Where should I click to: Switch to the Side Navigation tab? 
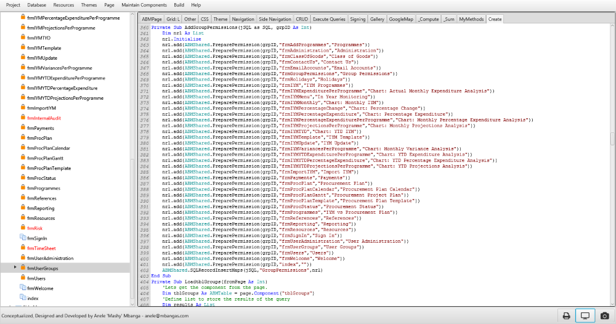click(x=275, y=19)
